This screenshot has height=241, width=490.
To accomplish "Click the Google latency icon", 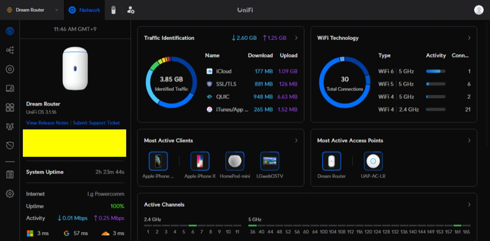I will click(67, 233).
